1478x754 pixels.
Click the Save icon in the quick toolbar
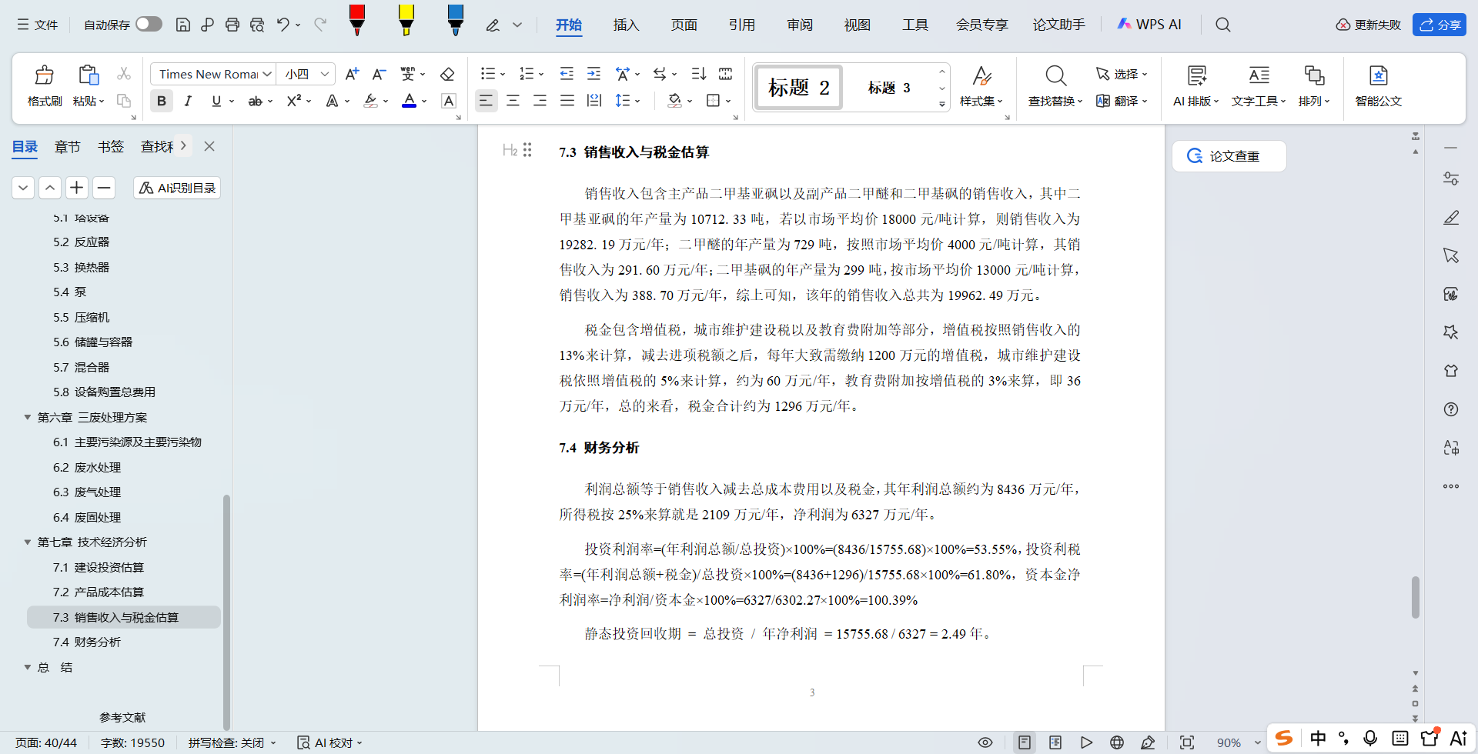(x=183, y=25)
